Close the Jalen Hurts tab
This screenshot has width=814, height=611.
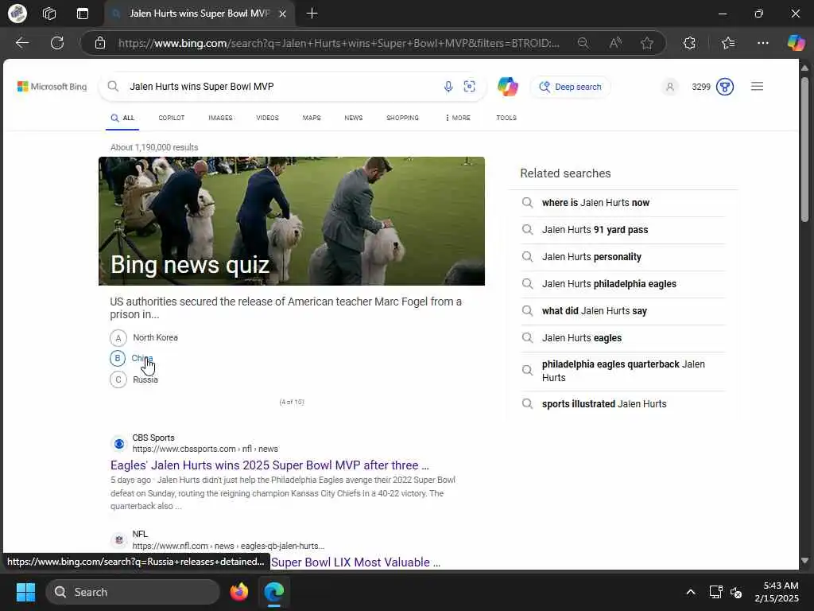(282, 14)
